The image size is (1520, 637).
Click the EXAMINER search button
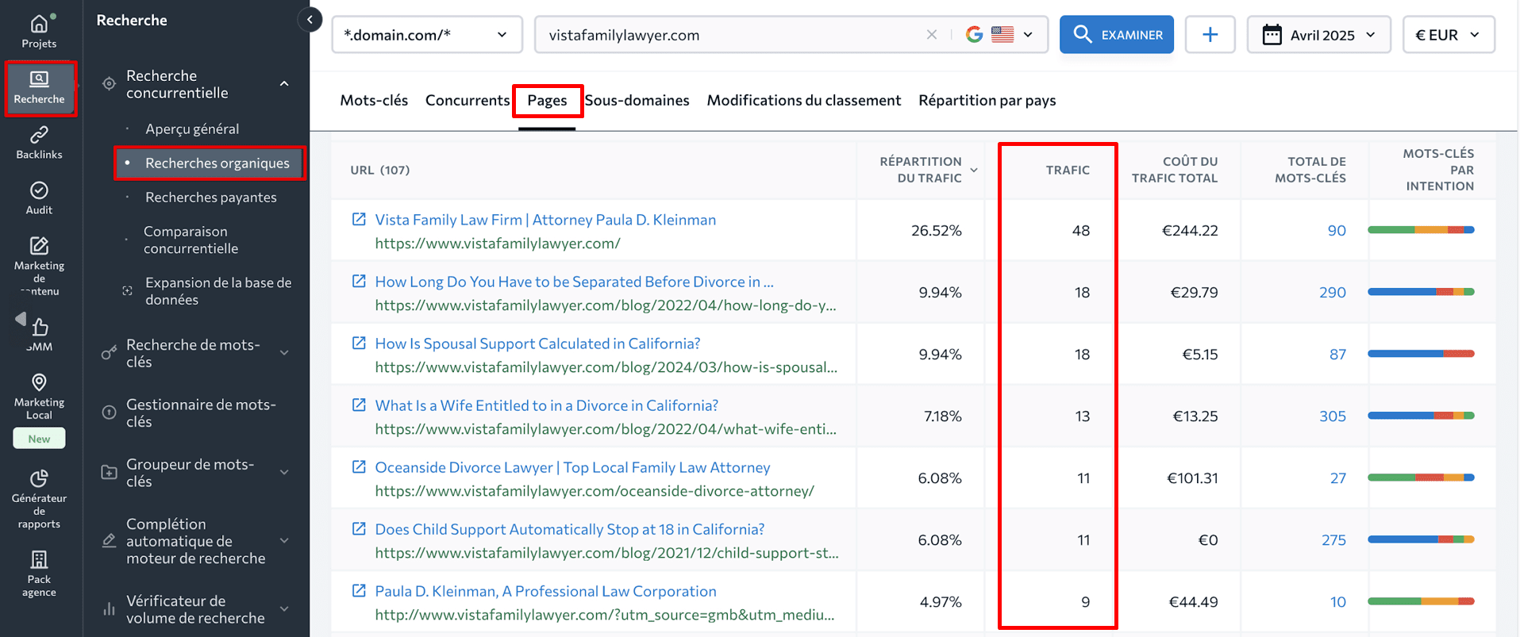[1117, 35]
